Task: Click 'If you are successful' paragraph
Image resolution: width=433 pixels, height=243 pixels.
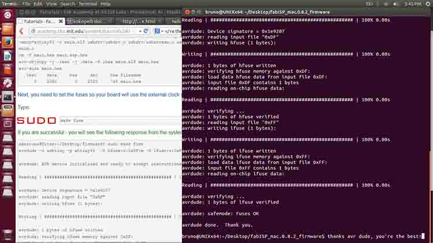Action: coord(100,132)
